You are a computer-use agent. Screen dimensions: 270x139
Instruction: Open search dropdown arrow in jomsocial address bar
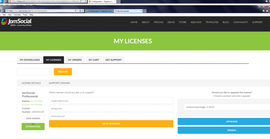(78, 11)
